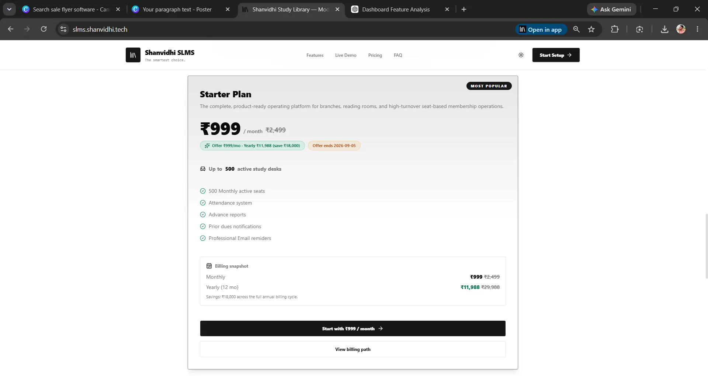Click the MOST POPULAR badge
Screen dimensions: 708x376
click(489, 86)
